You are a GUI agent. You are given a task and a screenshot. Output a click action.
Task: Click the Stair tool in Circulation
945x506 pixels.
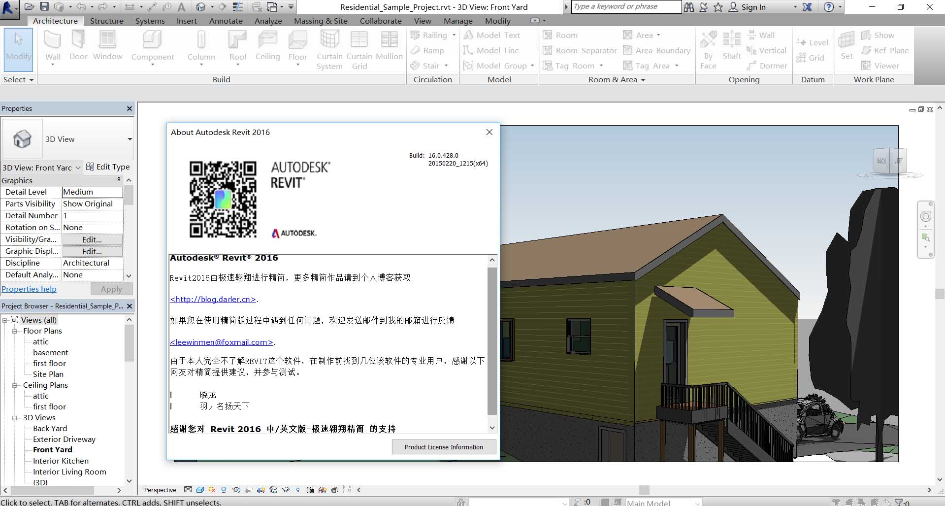[430, 66]
